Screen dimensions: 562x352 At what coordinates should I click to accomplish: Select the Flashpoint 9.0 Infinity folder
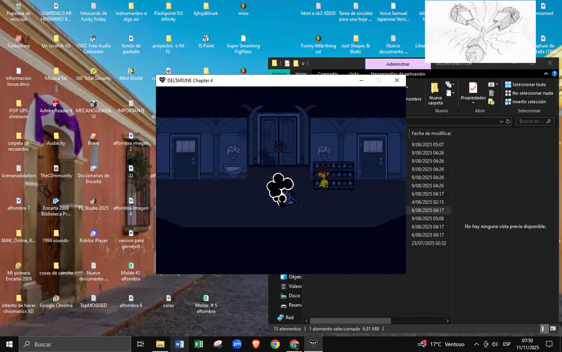[169, 13]
